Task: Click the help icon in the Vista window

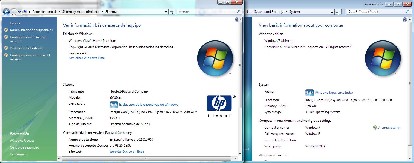Action: (x=236, y=20)
